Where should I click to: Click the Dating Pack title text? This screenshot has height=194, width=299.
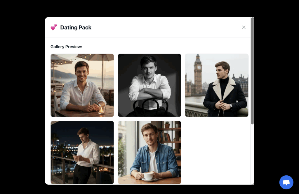(76, 27)
